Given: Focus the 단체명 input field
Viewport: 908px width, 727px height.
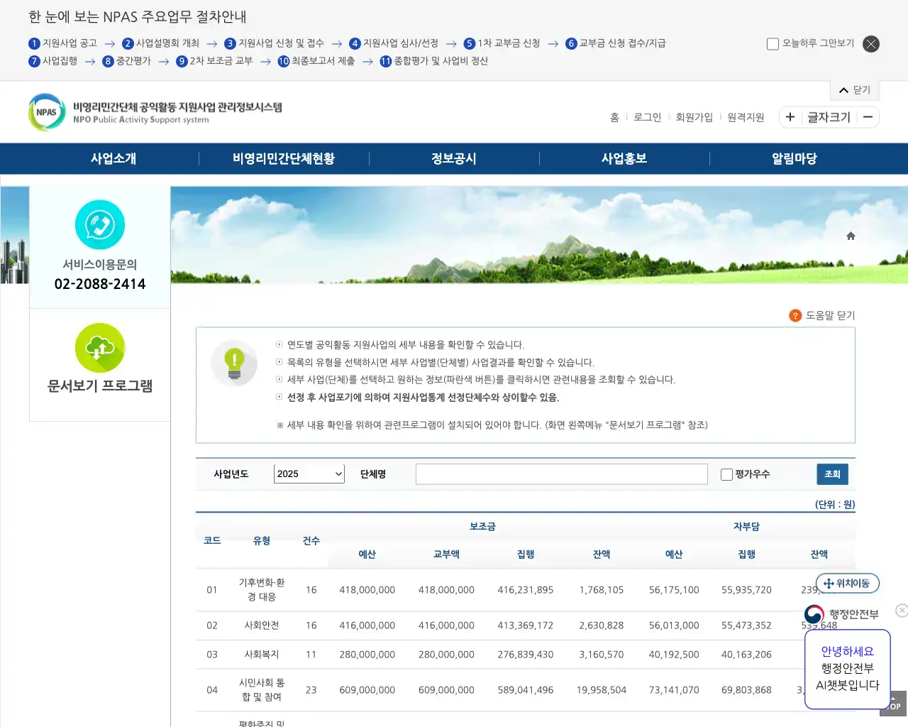Looking at the screenshot, I should coord(562,474).
